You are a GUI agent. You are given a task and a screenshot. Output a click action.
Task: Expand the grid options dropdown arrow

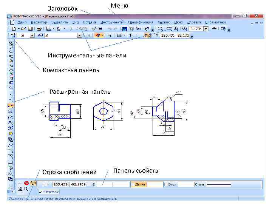tap(124, 36)
